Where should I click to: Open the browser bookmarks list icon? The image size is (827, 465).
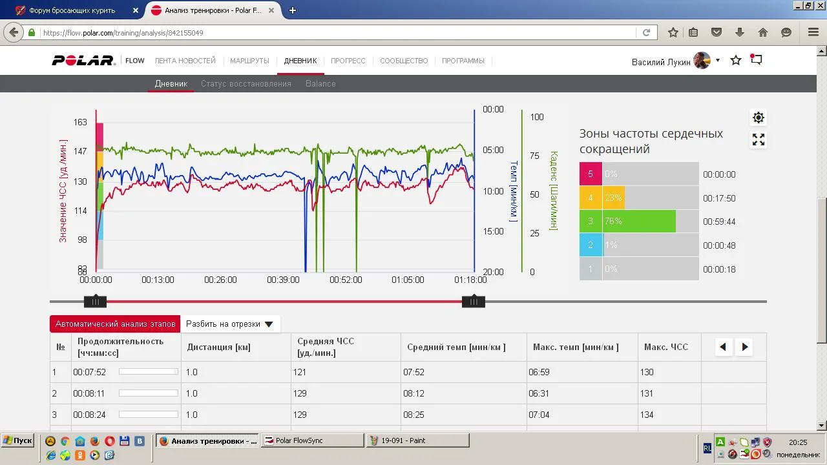click(693, 32)
